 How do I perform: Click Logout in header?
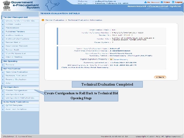pyautogui.click(x=179, y=2)
